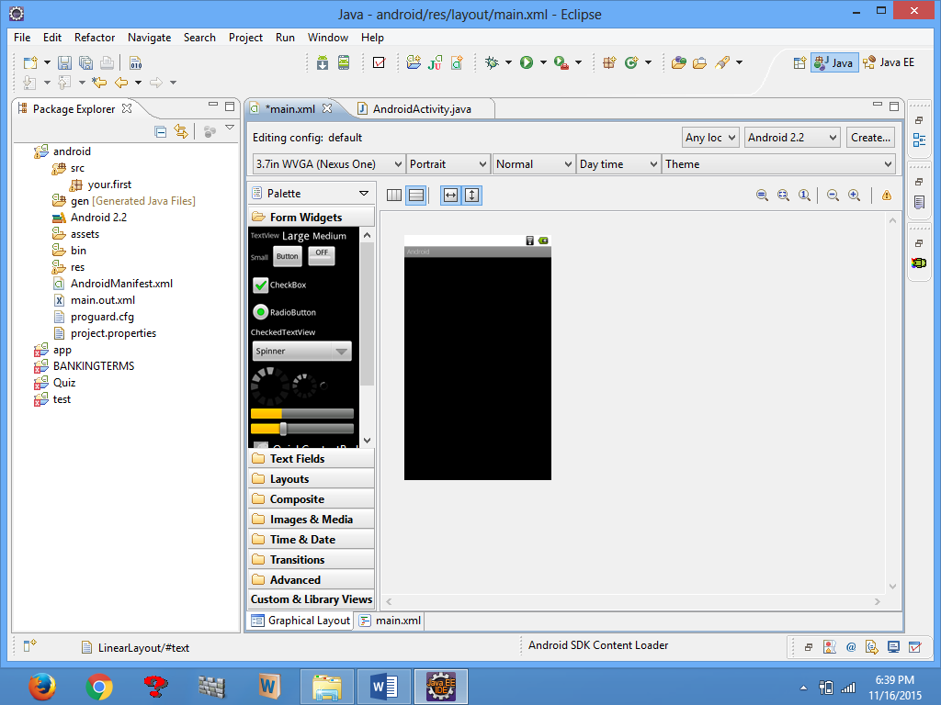Open the Day time theme dropdown
Screen dimensions: 941x705
(x=618, y=163)
